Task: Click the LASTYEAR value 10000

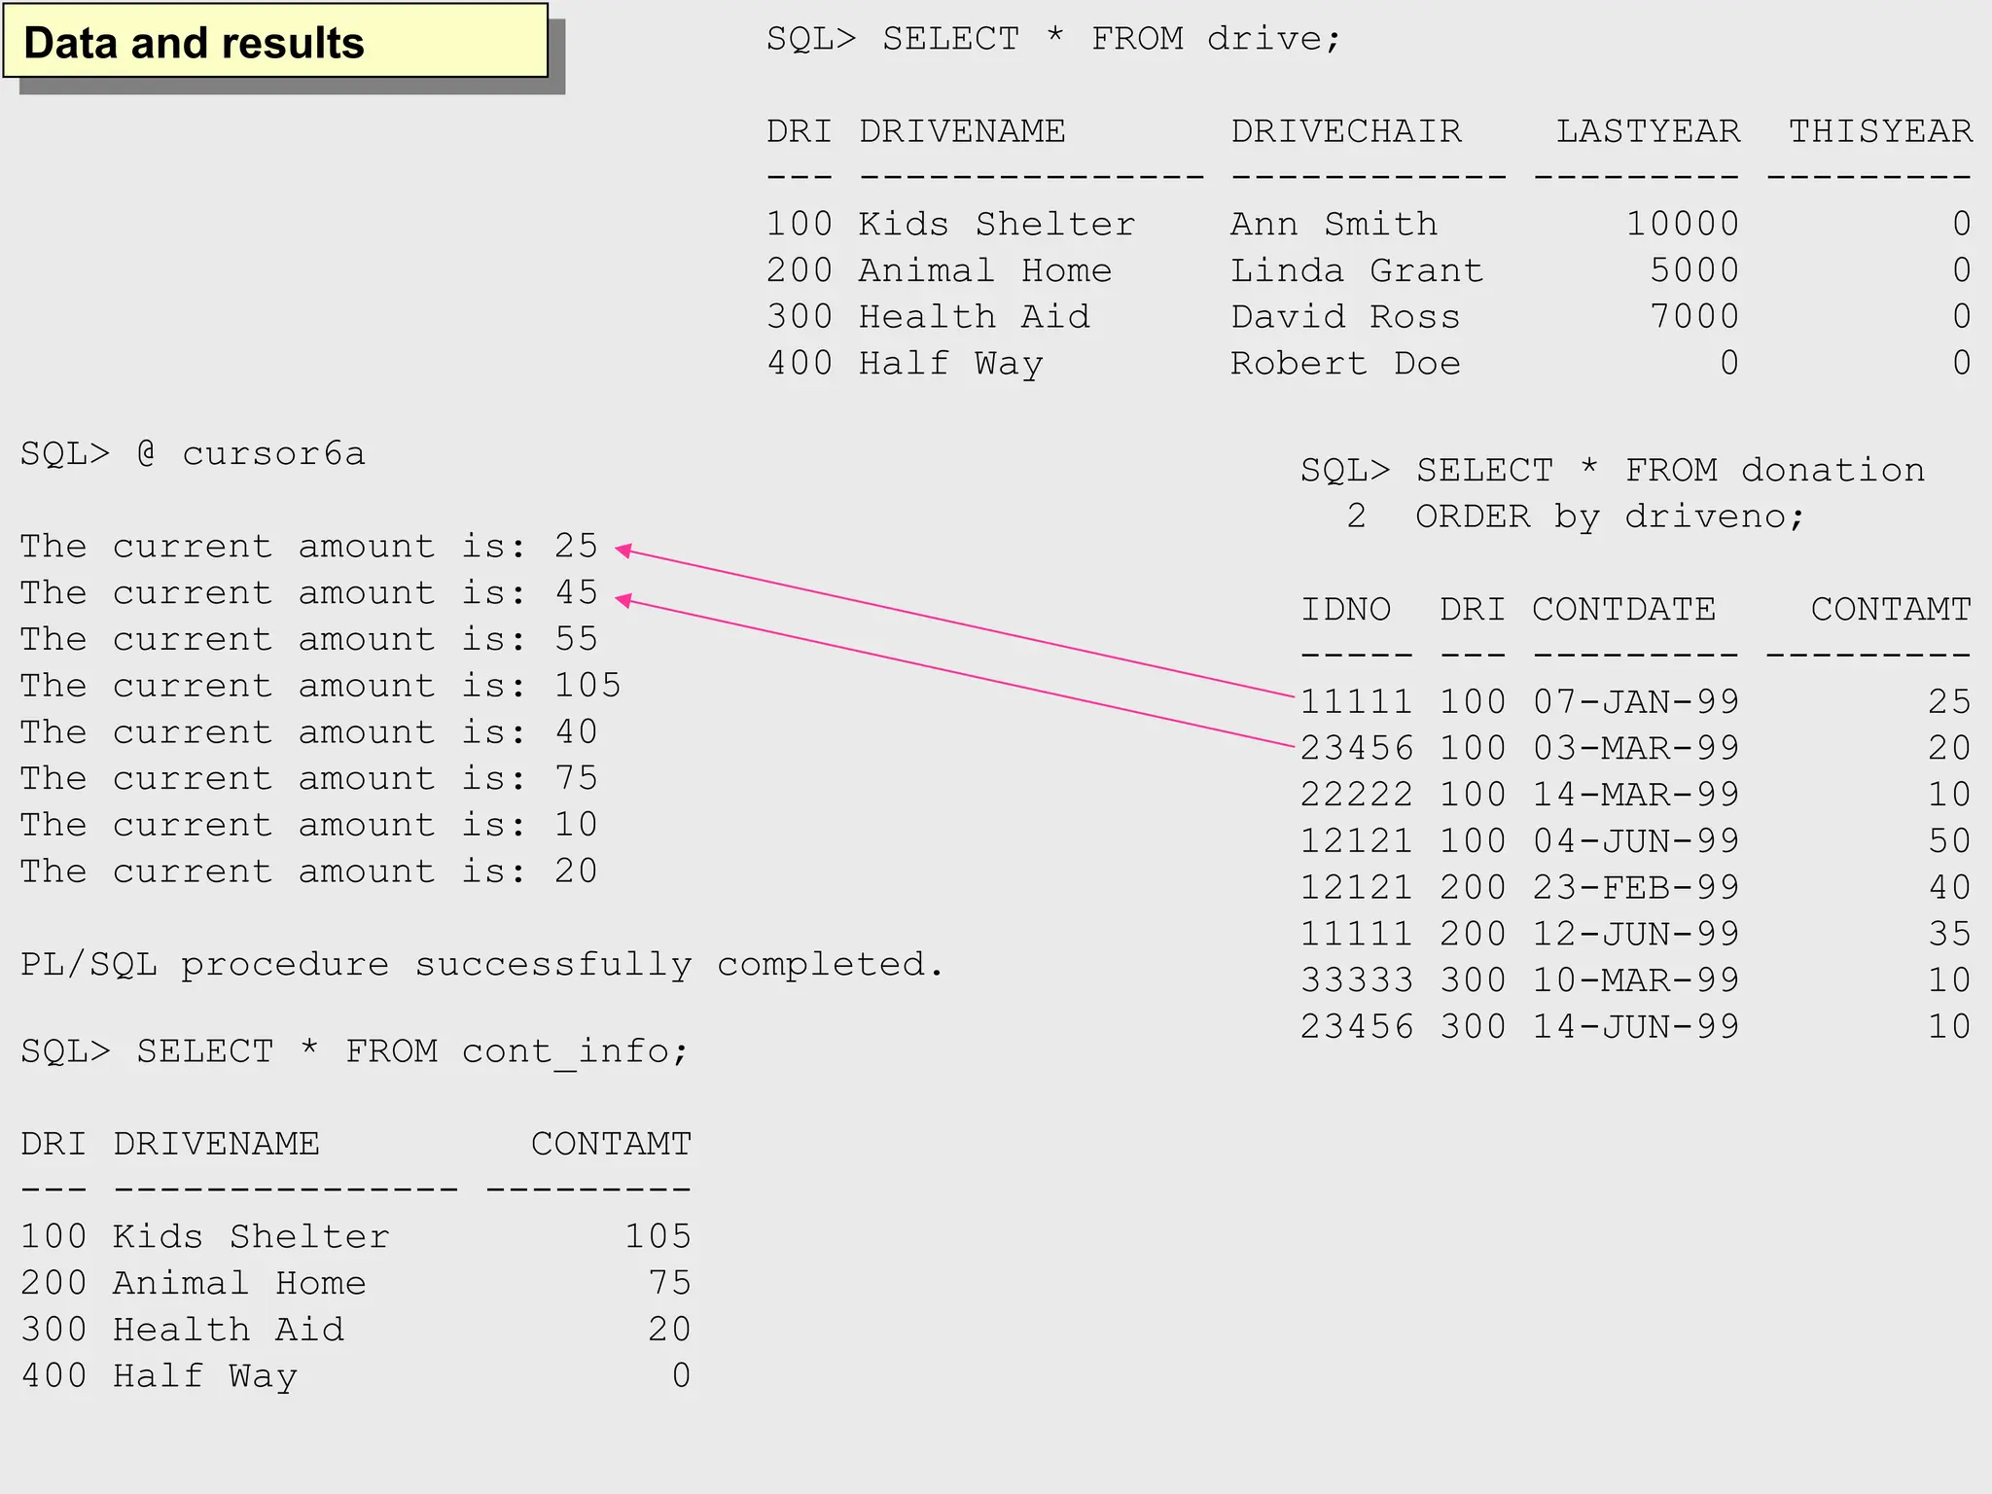Action: click(x=1683, y=224)
